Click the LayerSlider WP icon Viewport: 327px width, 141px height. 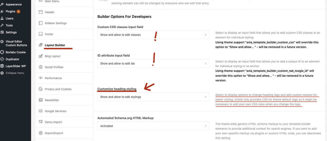[2, 66]
